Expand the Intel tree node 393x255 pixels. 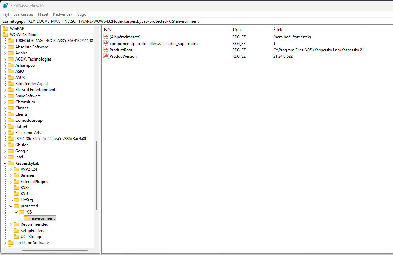point(5,157)
